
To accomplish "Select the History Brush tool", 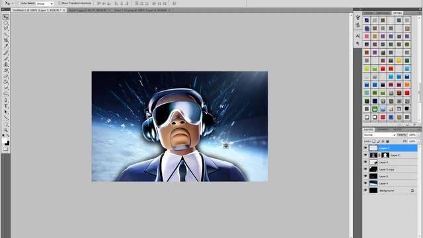I will 6,71.
